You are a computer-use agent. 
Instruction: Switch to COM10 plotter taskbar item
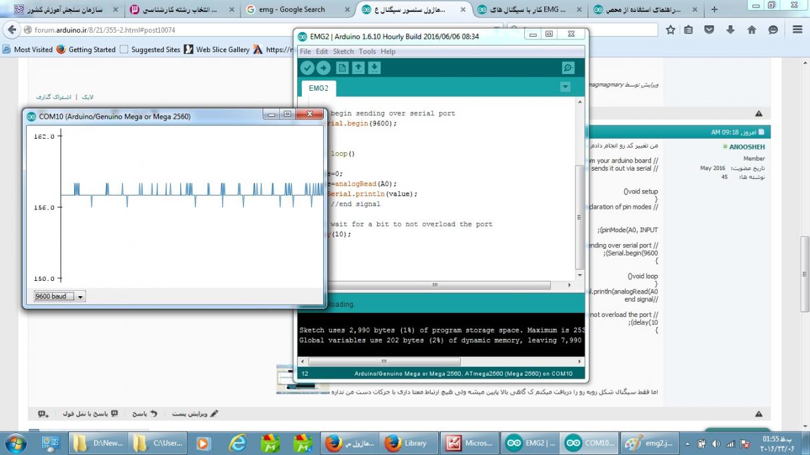[x=590, y=443]
